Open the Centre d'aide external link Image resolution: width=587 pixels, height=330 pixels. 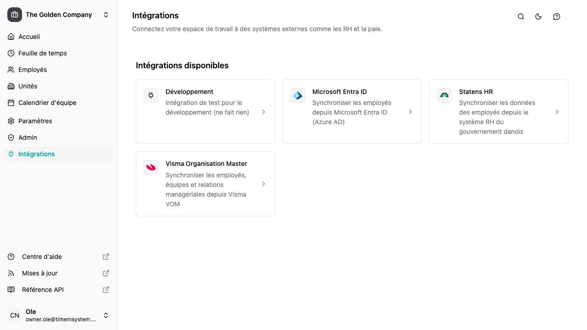pos(41,257)
